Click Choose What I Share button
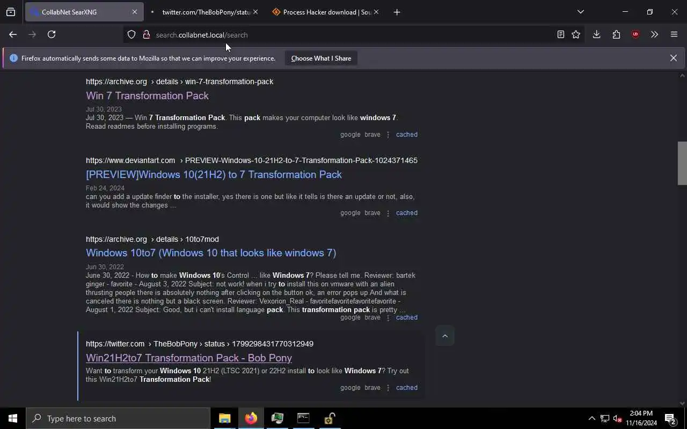This screenshot has width=687, height=429. pos(321,58)
